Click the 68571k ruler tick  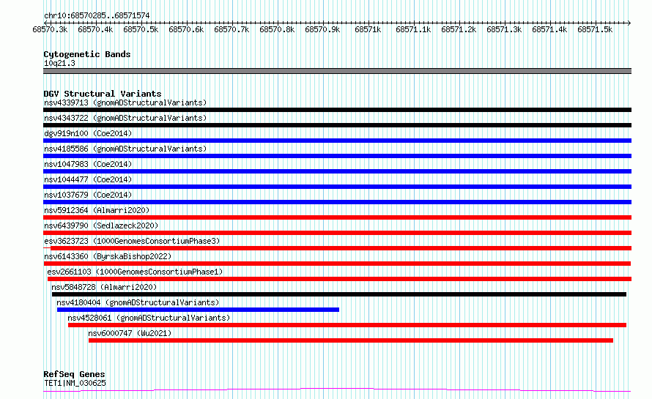[x=368, y=29]
